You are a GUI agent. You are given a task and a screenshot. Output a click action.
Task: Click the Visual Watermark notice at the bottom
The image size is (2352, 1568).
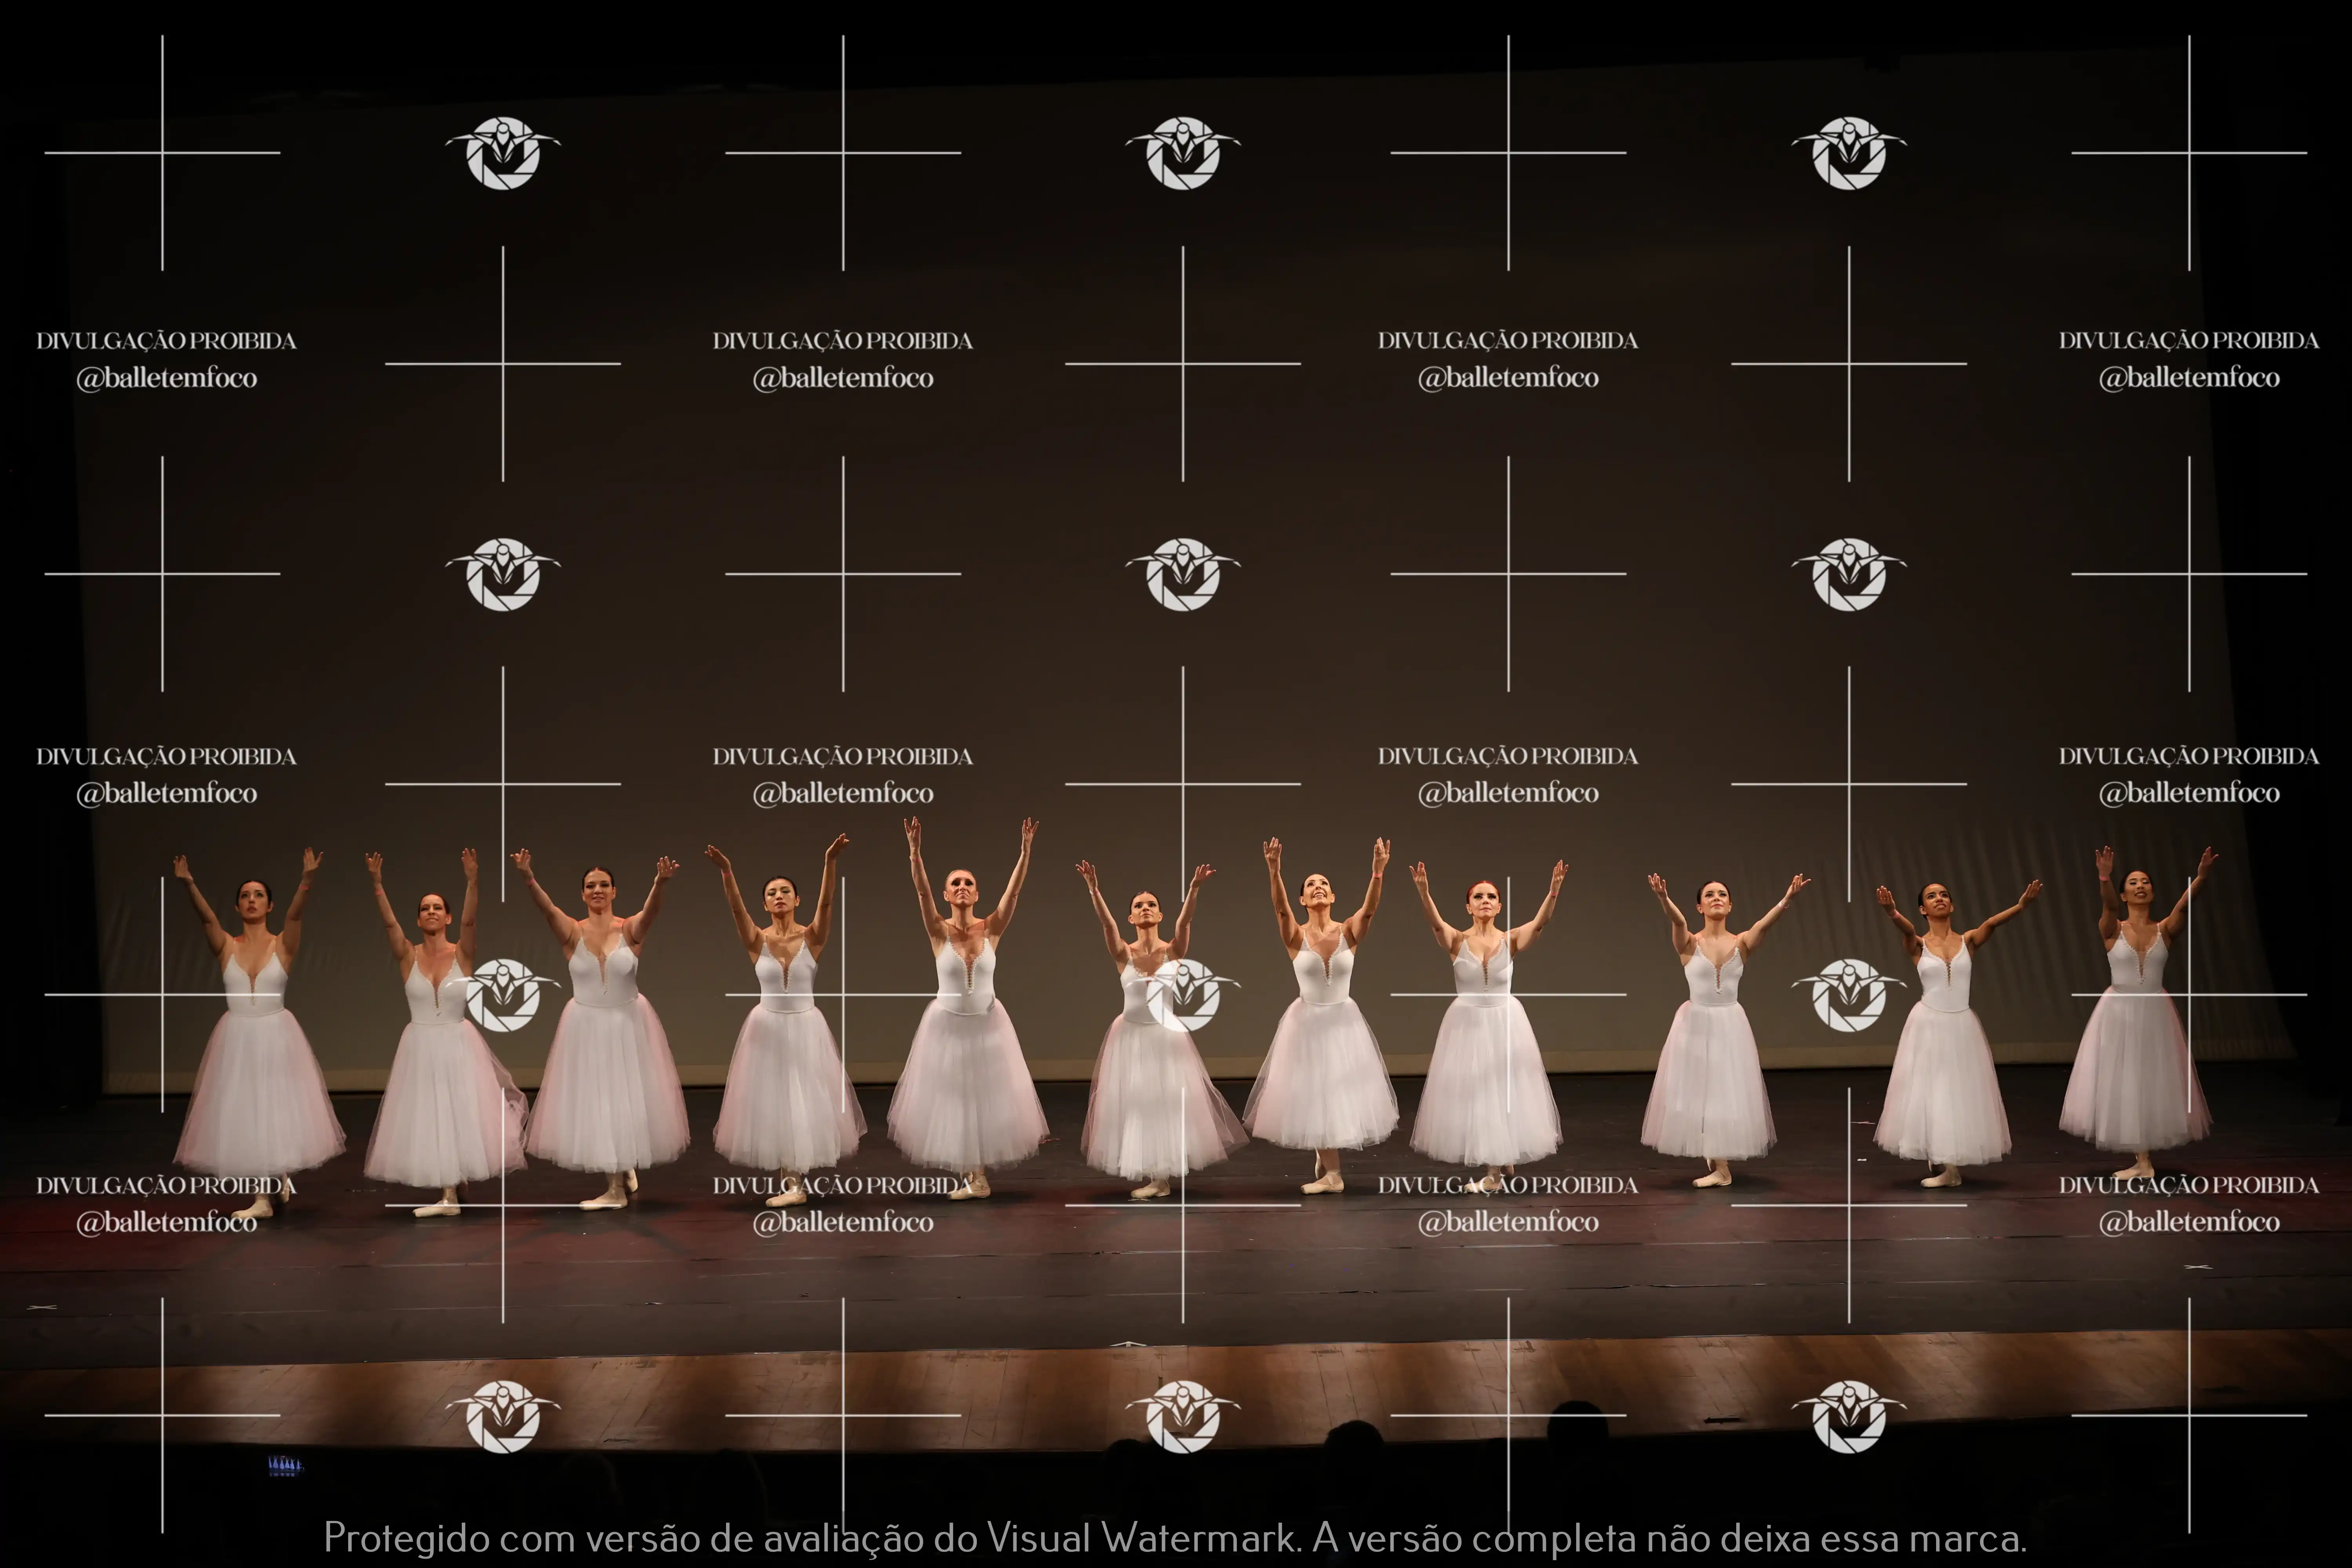[1175, 1537]
